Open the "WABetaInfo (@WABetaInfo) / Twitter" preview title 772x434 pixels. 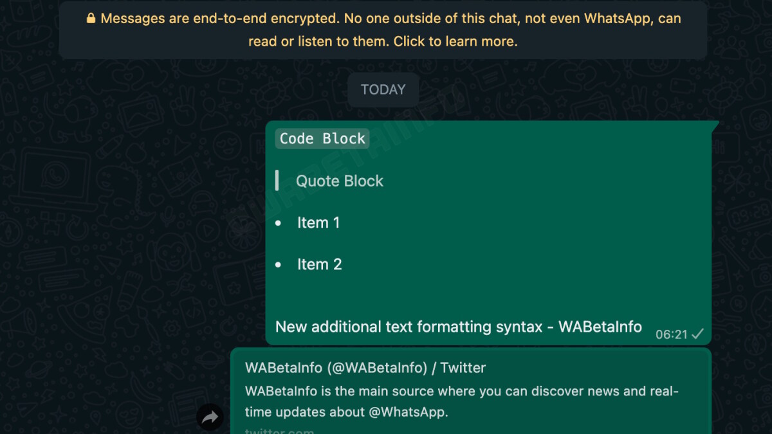pos(365,368)
